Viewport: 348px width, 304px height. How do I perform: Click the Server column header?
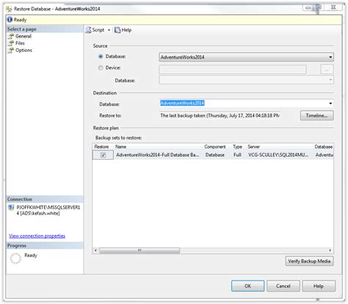coord(253,147)
